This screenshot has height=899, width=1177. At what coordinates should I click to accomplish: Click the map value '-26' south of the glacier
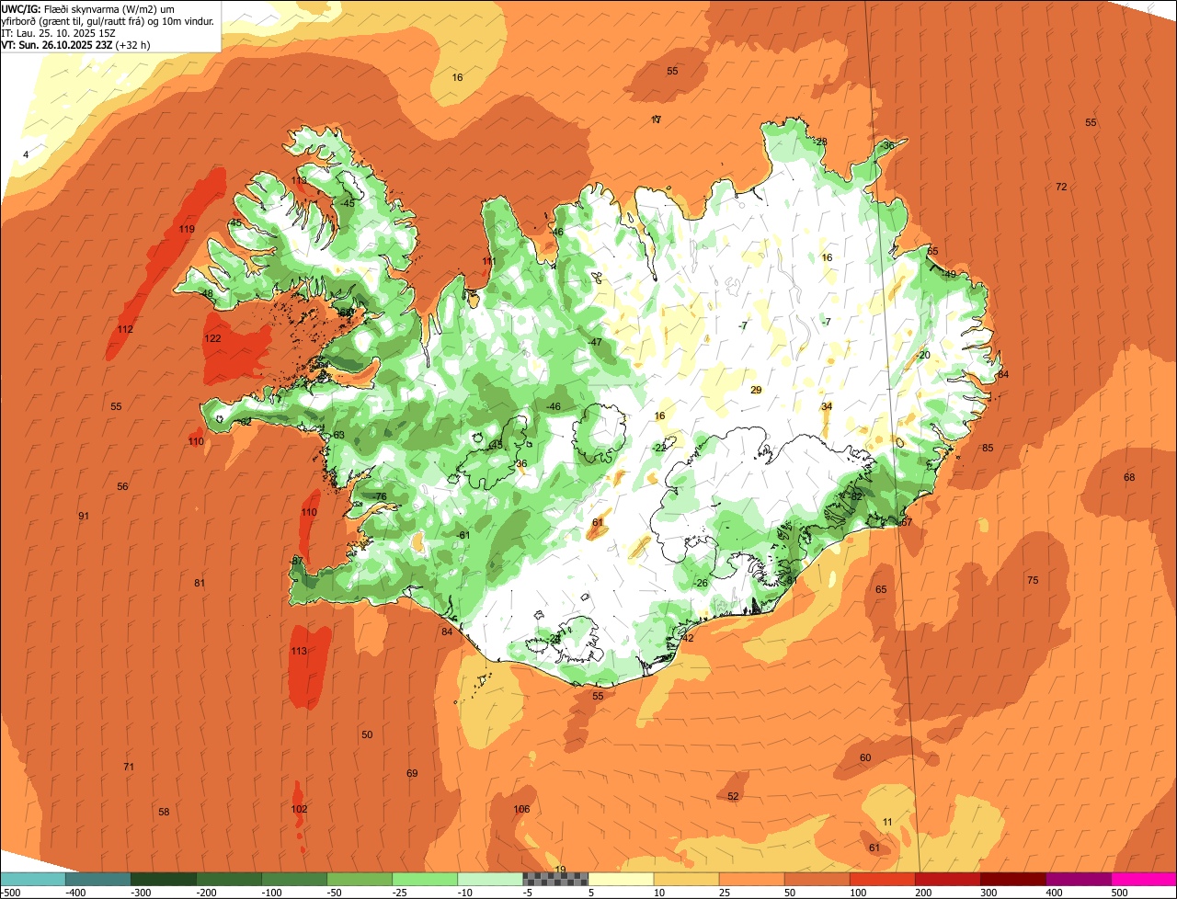coord(701,584)
